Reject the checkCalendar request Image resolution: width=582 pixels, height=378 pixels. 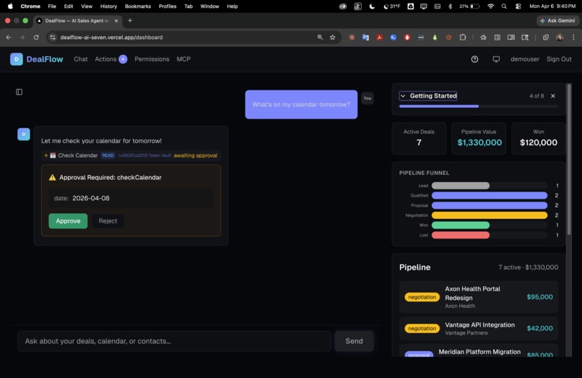[108, 220]
